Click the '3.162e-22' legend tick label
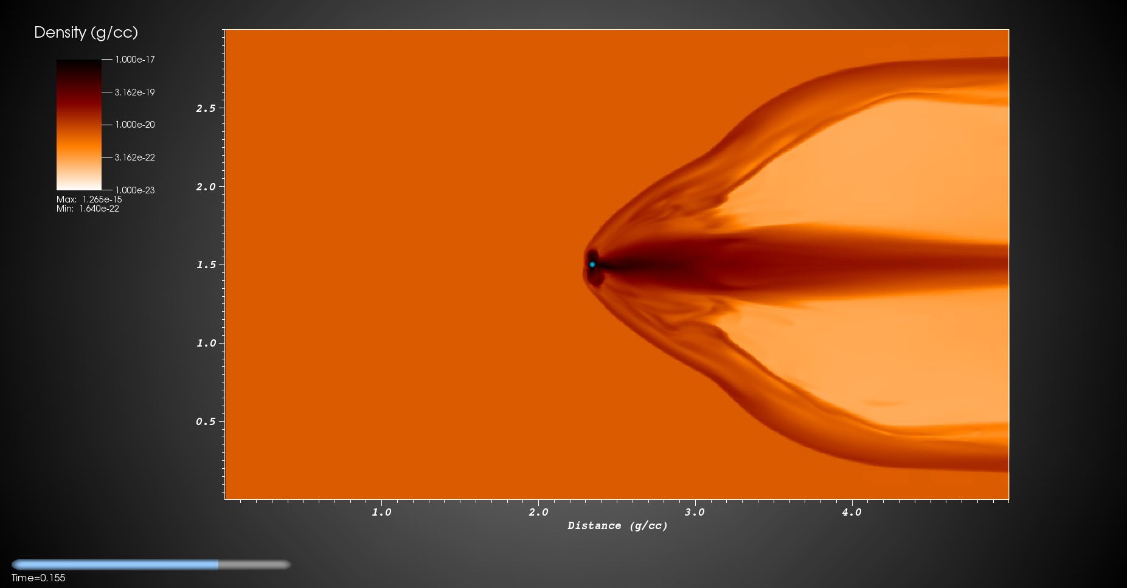 [135, 157]
